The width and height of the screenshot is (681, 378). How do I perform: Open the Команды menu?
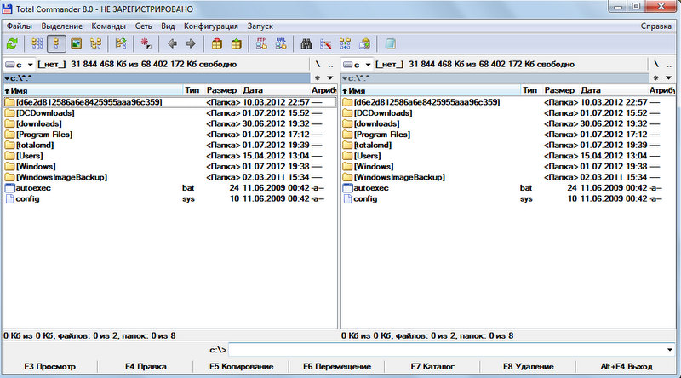(109, 26)
